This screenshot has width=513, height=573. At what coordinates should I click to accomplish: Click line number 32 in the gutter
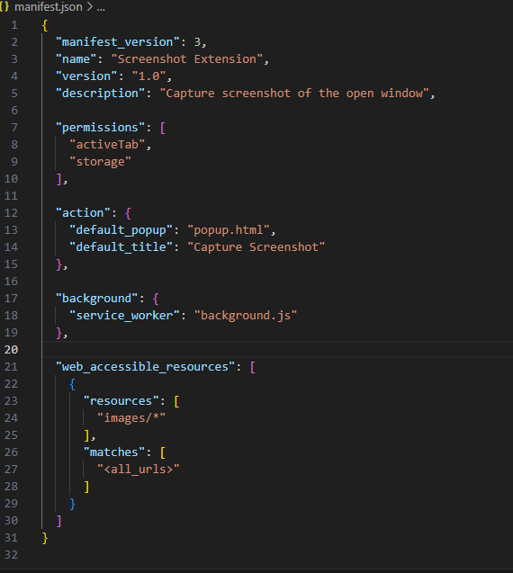pos(11,555)
